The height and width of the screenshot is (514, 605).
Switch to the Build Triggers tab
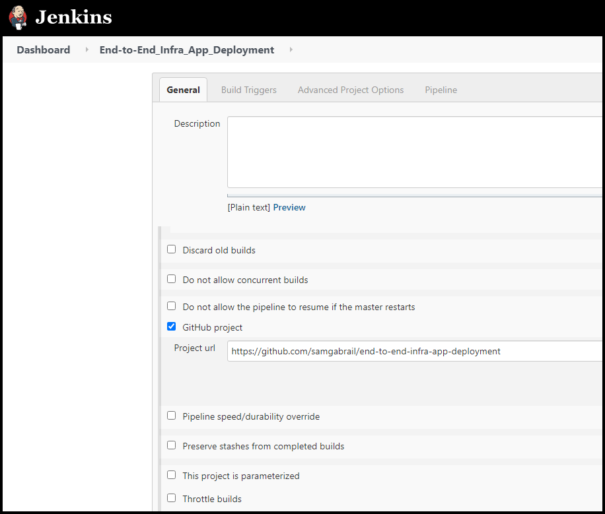coord(248,90)
